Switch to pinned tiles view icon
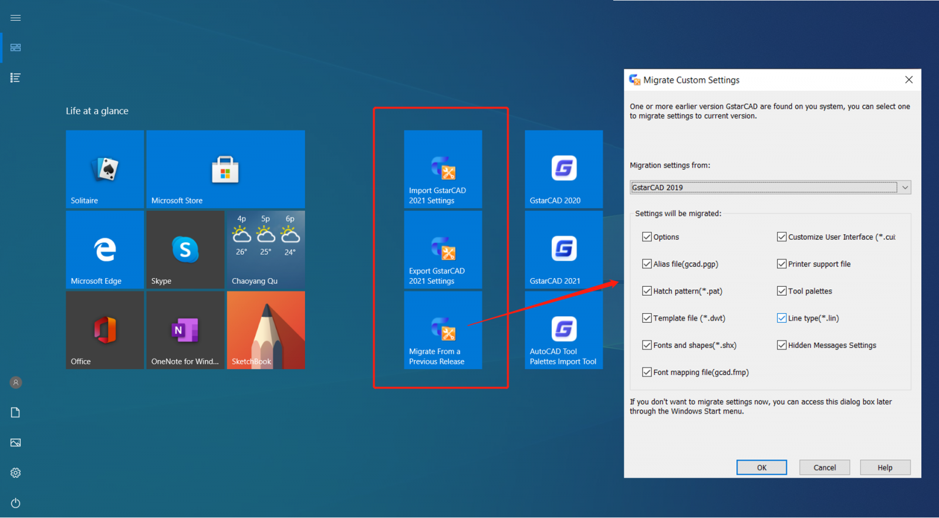The height and width of the screenshot is (518, 939). click(x=16, y=48)
